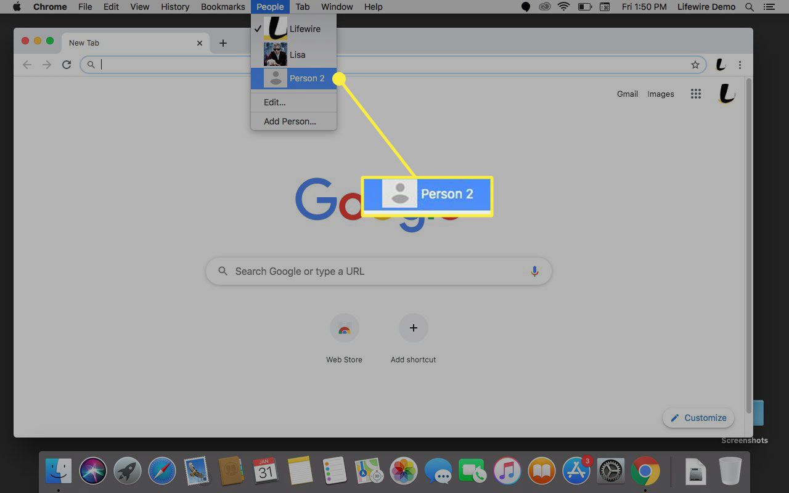The image size is (789, 493).
Task: Open Photos from the Dock
Action: (x=404, y=472)
